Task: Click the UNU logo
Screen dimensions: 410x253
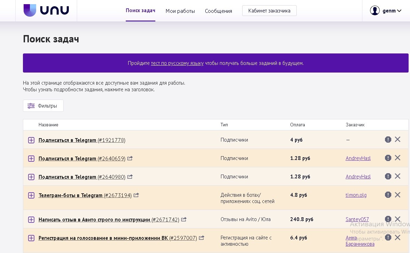Action: point(46,10)
